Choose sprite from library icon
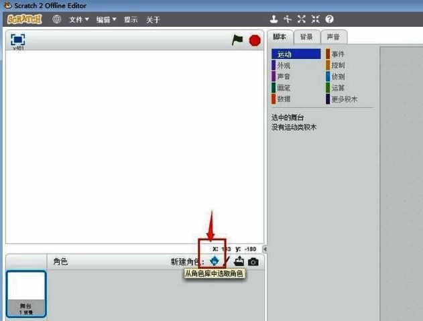Image resolution: width=423 pixels, height=321 pixels. point(214,261)
